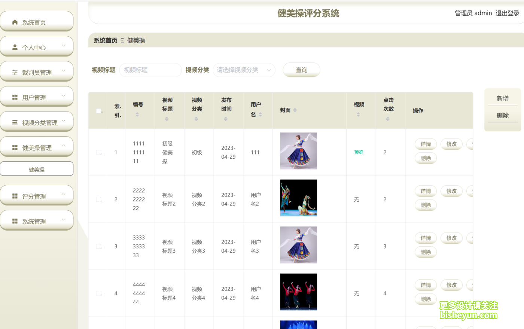The width and height of the screenshot is (524, 329).
Task: Expand the 视频分类管理 menu chevron
Action: click(x=64, y=121)
